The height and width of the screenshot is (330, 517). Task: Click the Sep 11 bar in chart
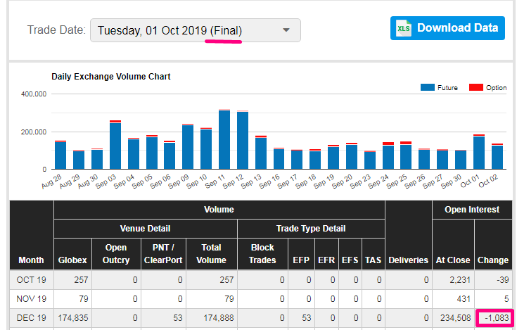(x=224, y=139)
